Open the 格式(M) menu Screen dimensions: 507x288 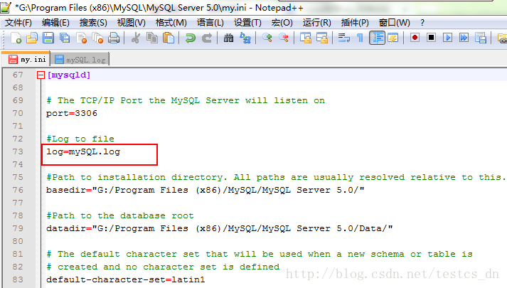pyautogui.click(x=171, y=23)
